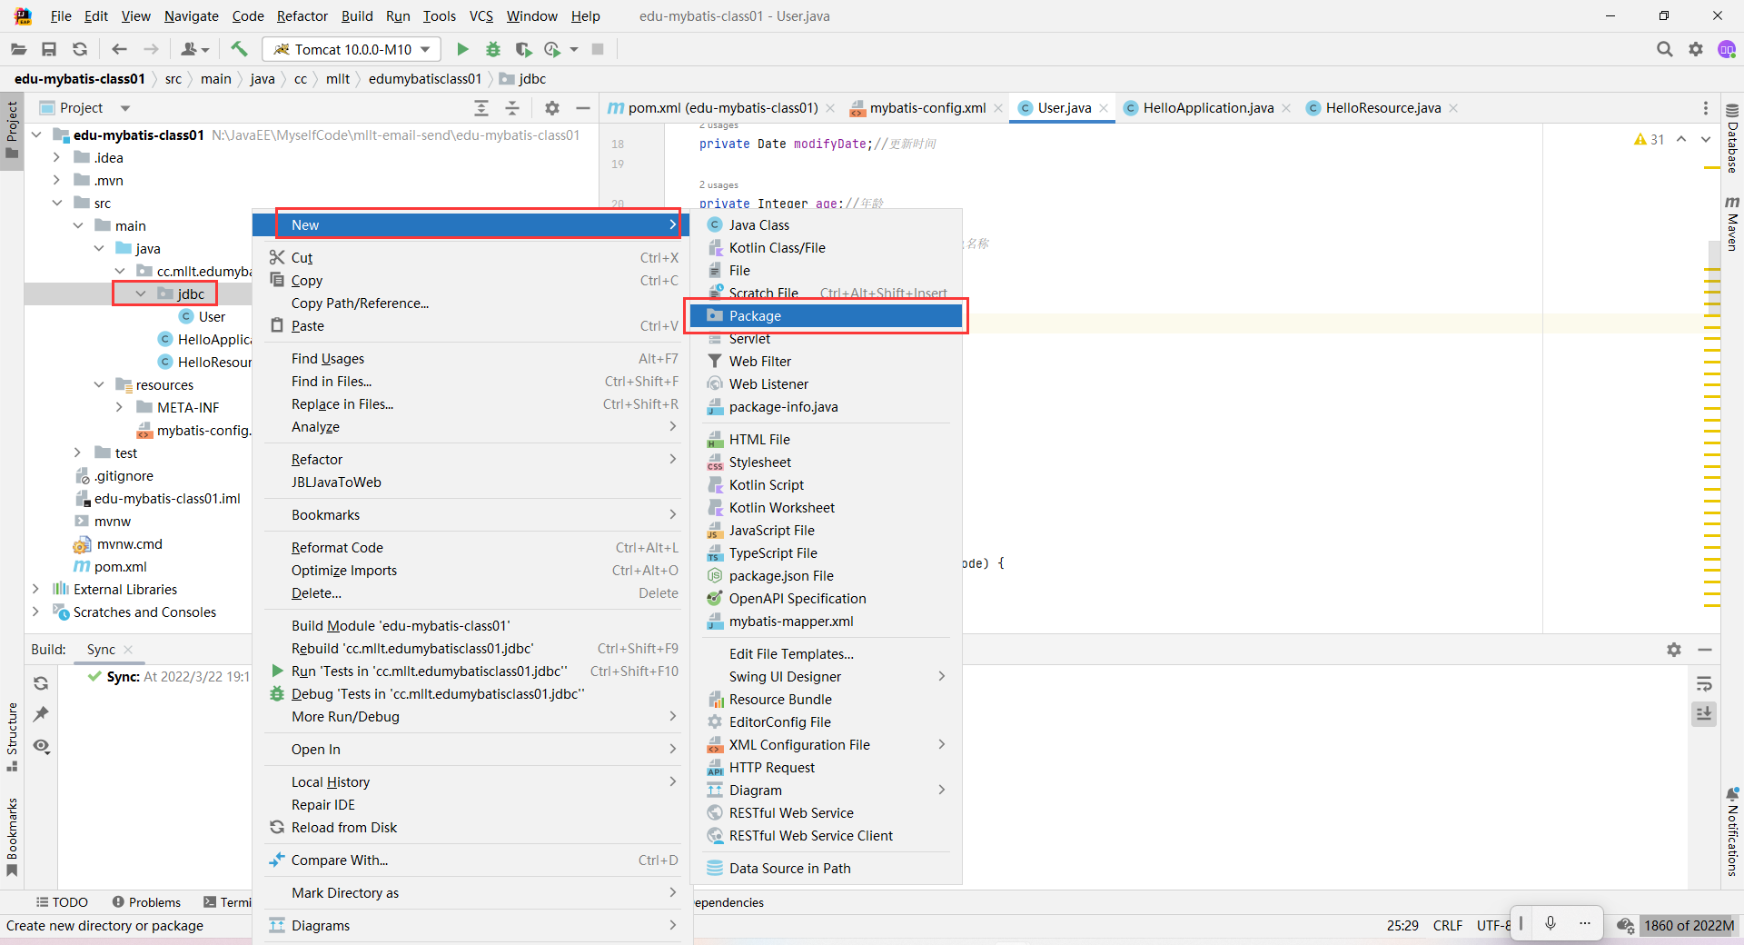Click the Debug bug icon in toolbar
Viewport: 1744px width, 945px height.
click(493, 49)
